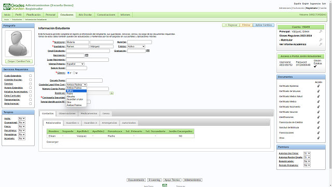This screenshot has width=332, height=187.
Task: Click magnifier beside Ver Informe Académico
Action: click(321, 44)
